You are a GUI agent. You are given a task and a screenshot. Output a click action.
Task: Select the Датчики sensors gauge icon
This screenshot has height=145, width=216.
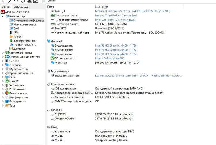pos(11,49)
